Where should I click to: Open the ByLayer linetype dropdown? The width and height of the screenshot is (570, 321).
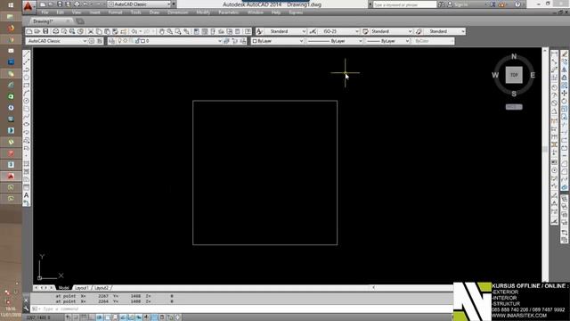click(x=335, y=41)
